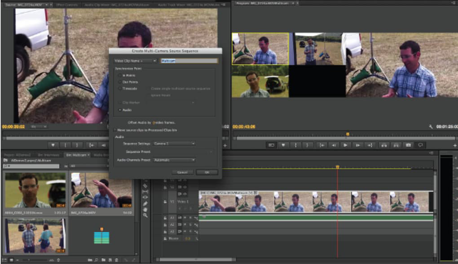The image size is (458, 264).
Task: Open the Project tab in the project panel
Action: click(x=17, y=155)
